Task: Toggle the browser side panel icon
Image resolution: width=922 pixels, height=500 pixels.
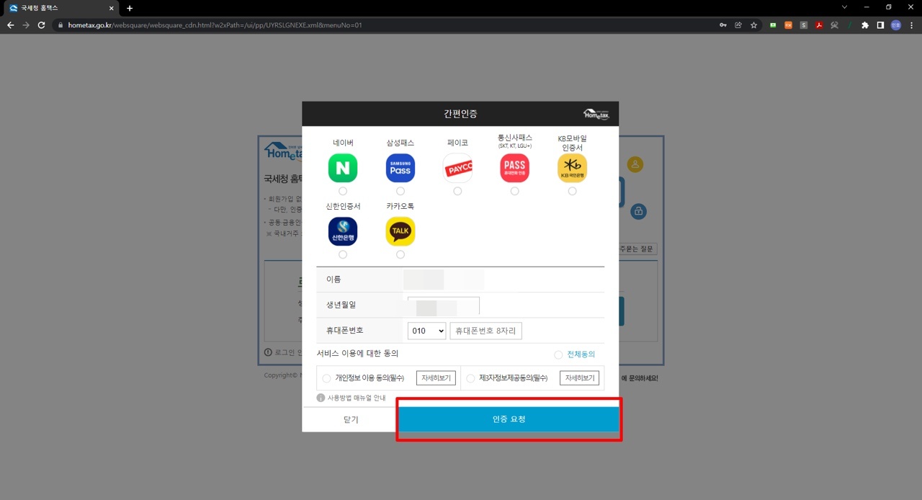Action: [x=880, y=24]
